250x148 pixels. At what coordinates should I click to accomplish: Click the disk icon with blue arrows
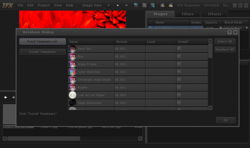pos(152,5)
